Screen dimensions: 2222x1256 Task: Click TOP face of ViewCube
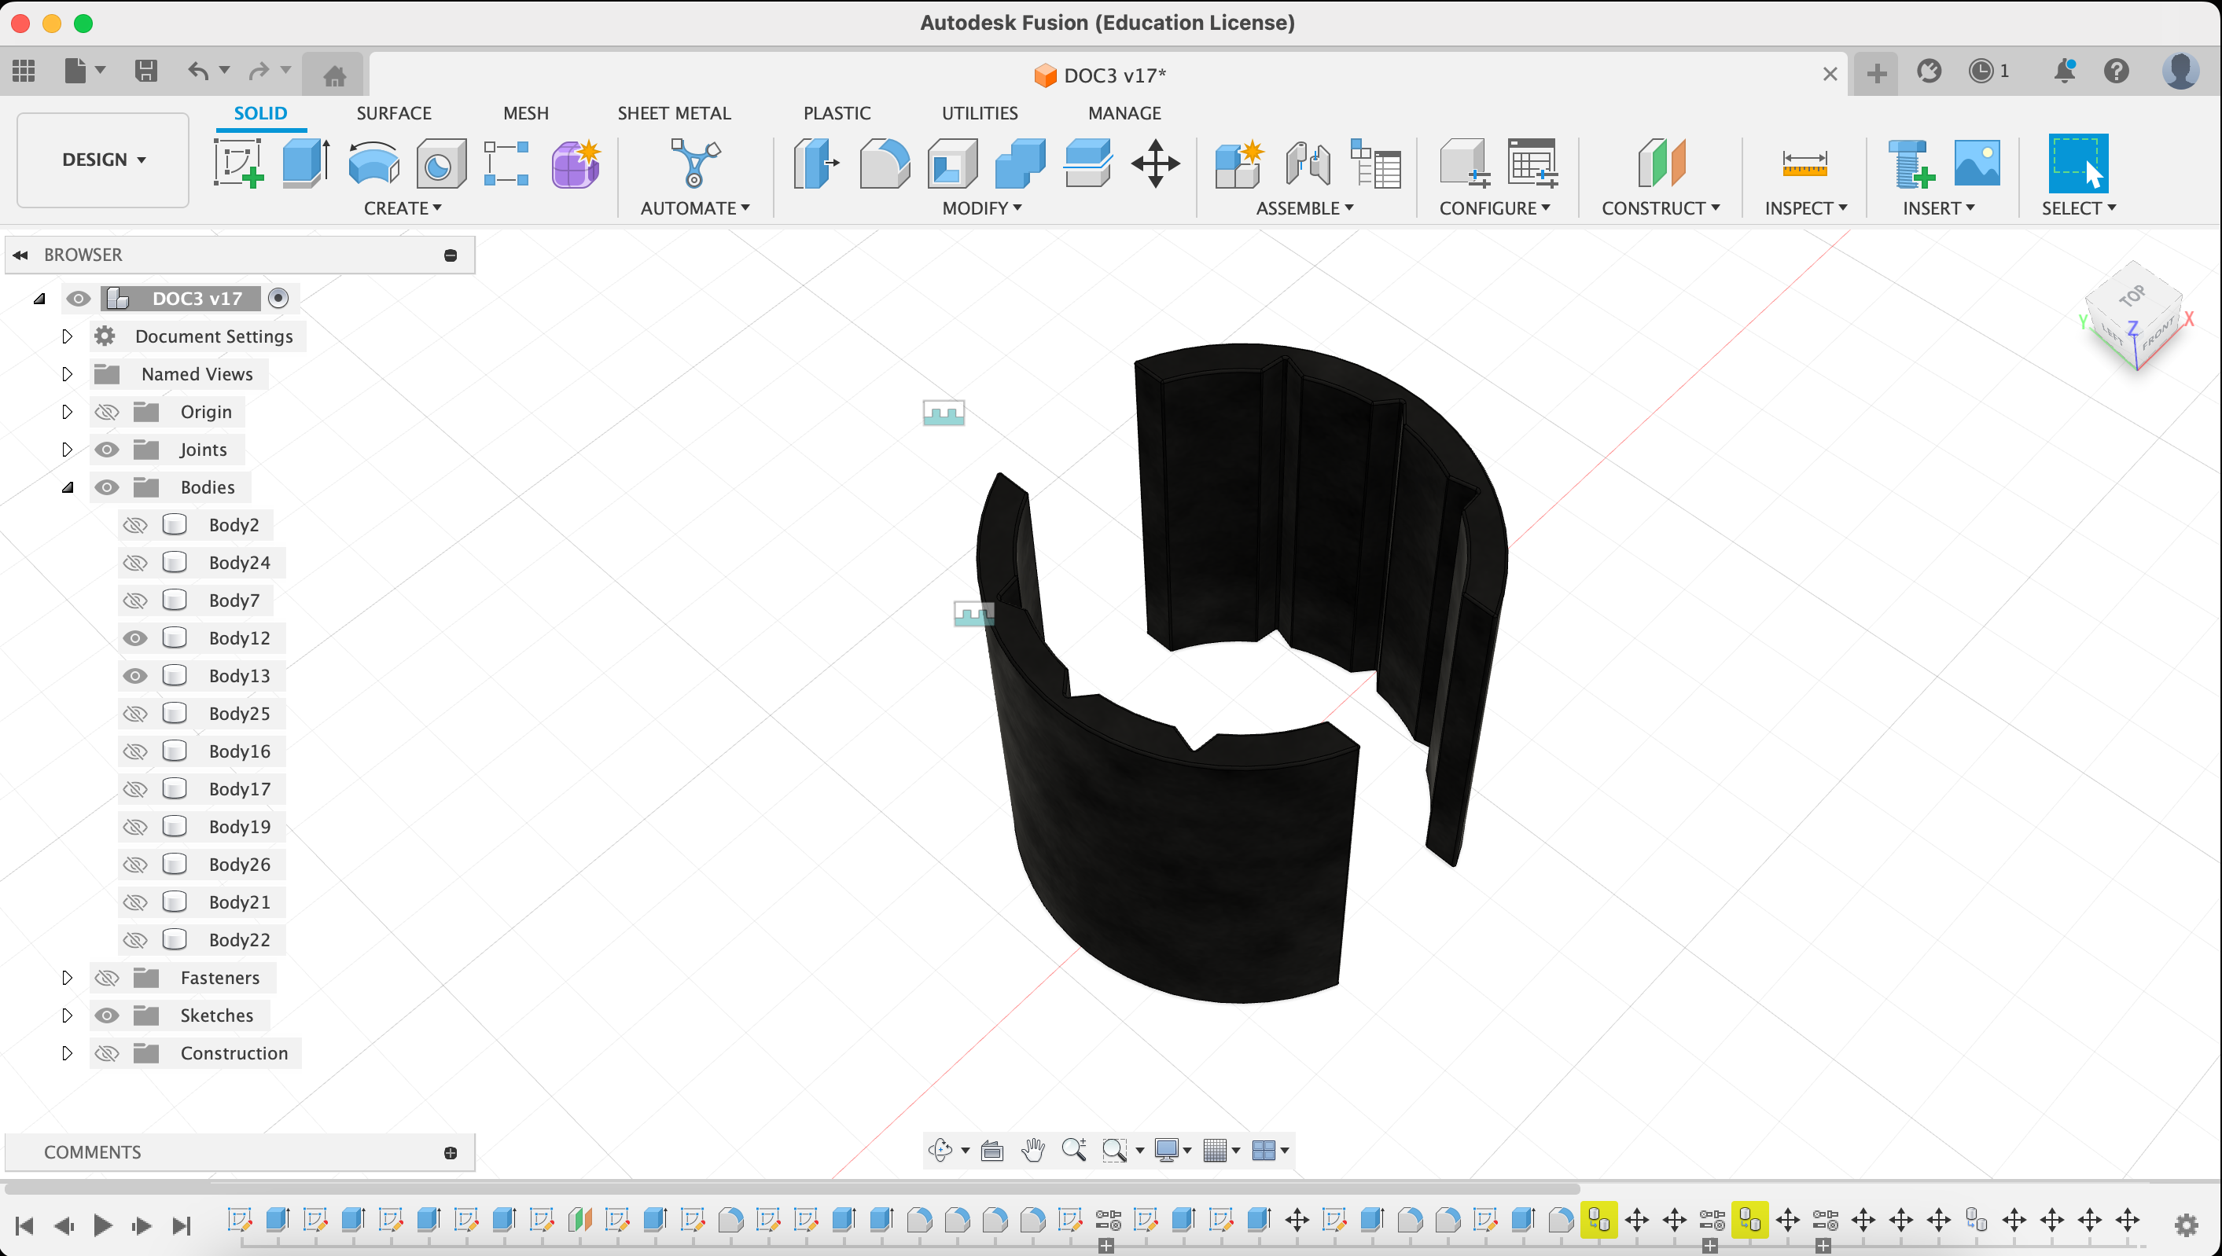click(x=2133, y=296)
